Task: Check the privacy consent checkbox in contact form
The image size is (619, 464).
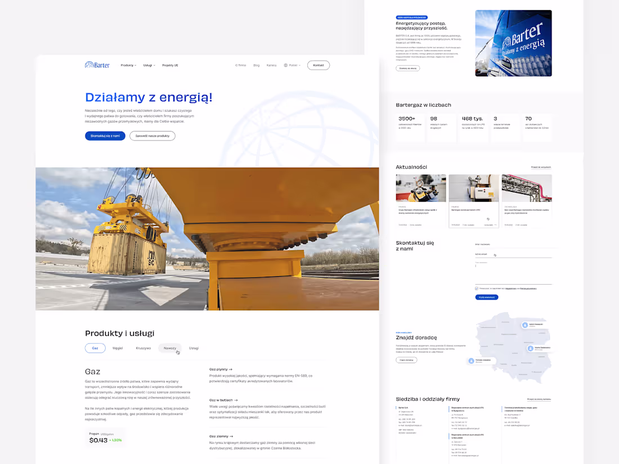Action: pos(477,289)
